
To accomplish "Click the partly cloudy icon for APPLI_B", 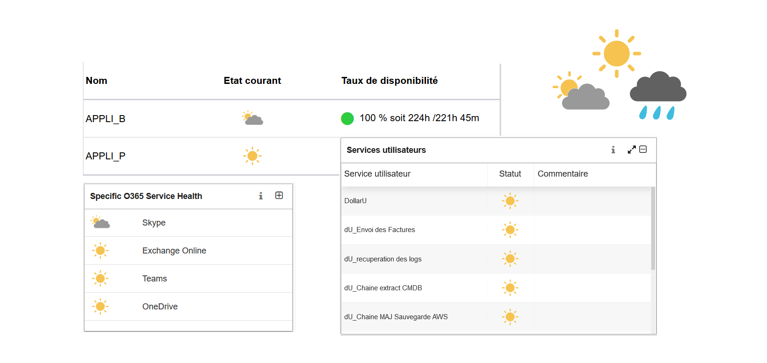I will (x=252, y=118).
